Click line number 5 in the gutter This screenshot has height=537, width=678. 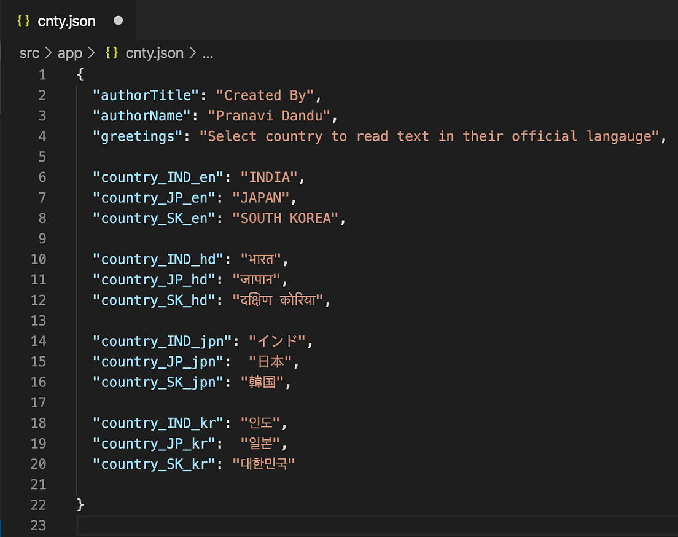pos(42,157)
